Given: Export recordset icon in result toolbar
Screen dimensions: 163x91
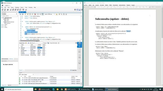Looking at the screenshot, I should (x=48, y=43).
